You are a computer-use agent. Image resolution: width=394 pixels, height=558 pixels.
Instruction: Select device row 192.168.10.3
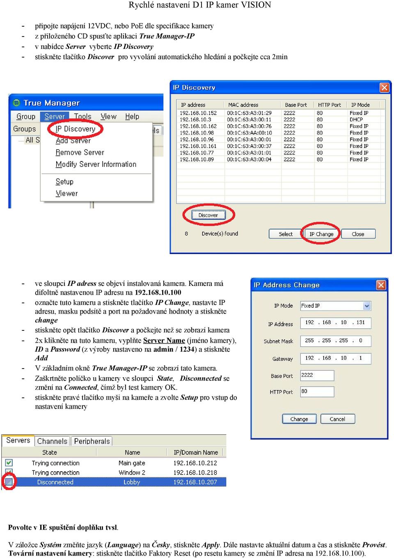tap(281, 120)
